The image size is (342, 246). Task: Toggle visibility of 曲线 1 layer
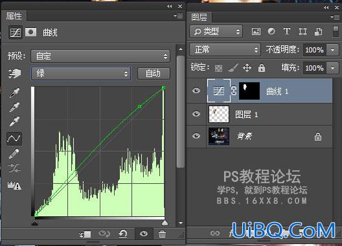click(x=196, y=91)
